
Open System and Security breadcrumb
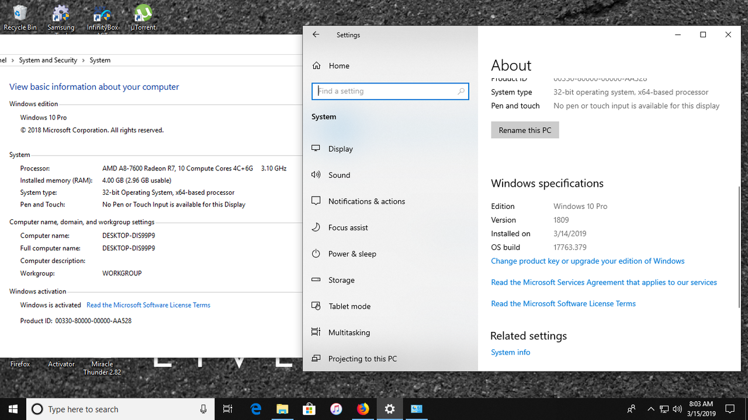[48, 60]
